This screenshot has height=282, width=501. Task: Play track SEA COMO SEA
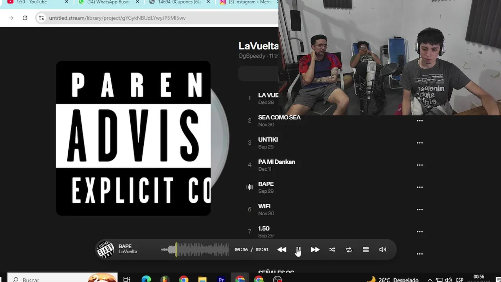279,117
